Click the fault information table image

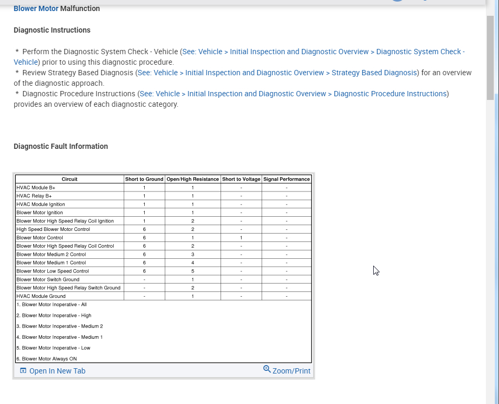pos(164,268)
